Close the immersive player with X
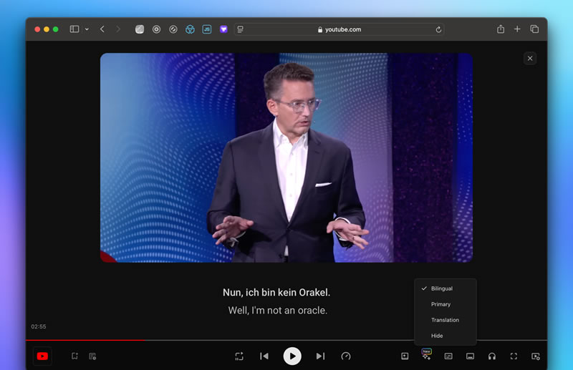 (530, 59)
